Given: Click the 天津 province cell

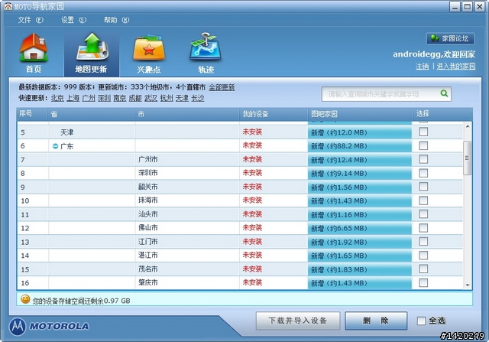Looking at the screenshot, I should point(92,132).
